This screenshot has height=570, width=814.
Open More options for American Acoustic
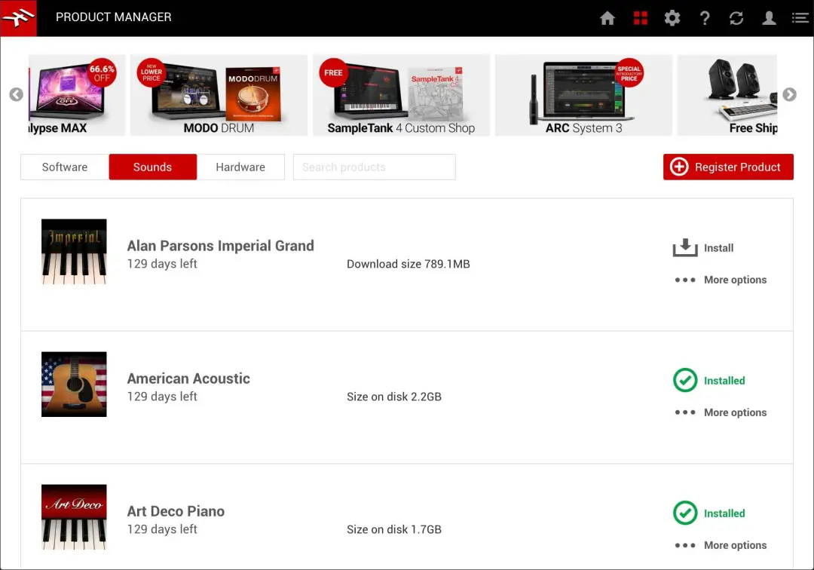point(721,412)
